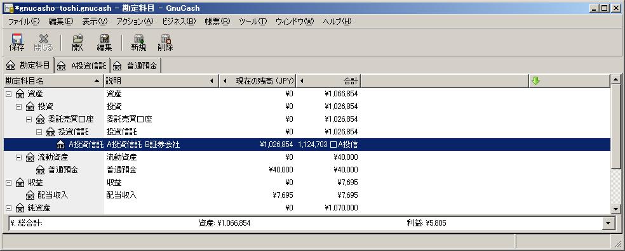Click the ¥40,000 balance in 普通預金 row

(281, 170)
